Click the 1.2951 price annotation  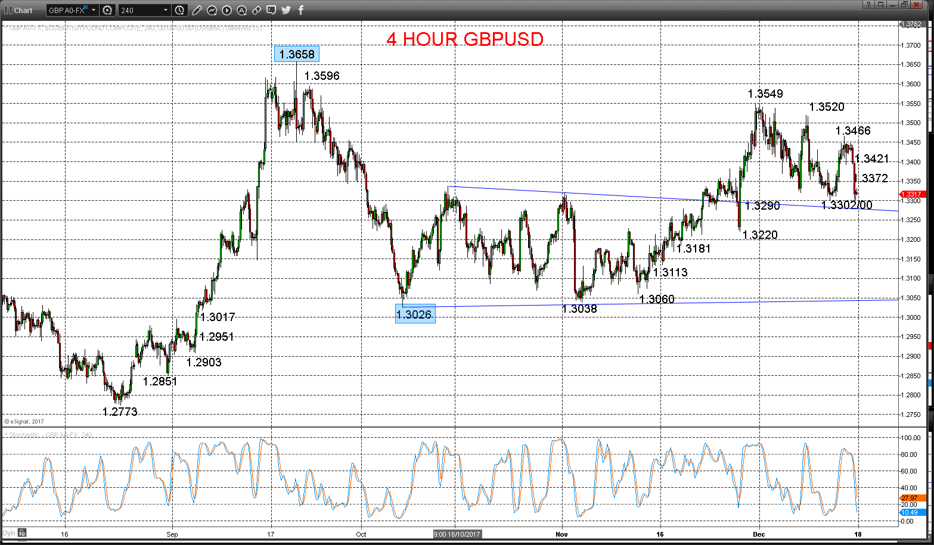point(216,337)
